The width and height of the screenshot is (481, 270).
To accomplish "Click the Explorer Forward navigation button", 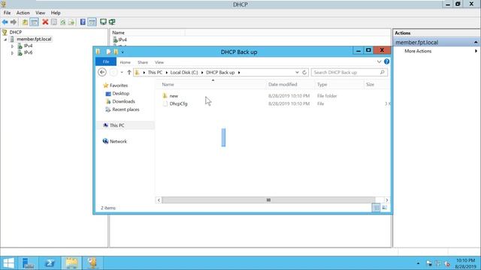I will pos(113,72).
